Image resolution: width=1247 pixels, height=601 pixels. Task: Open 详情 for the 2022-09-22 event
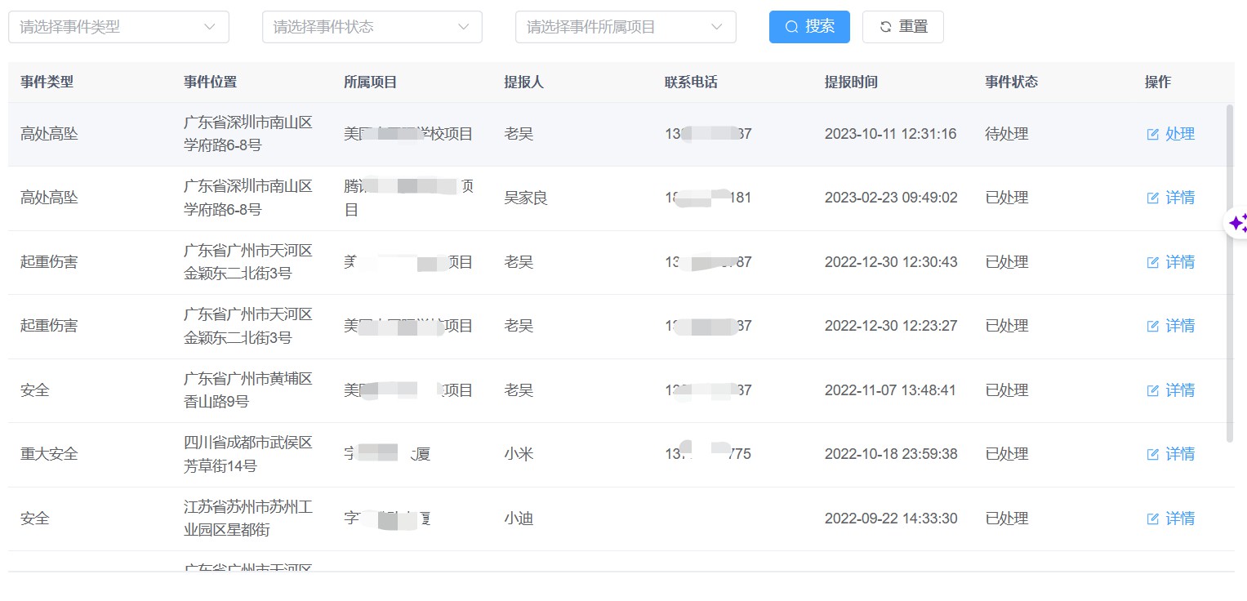1171,519
